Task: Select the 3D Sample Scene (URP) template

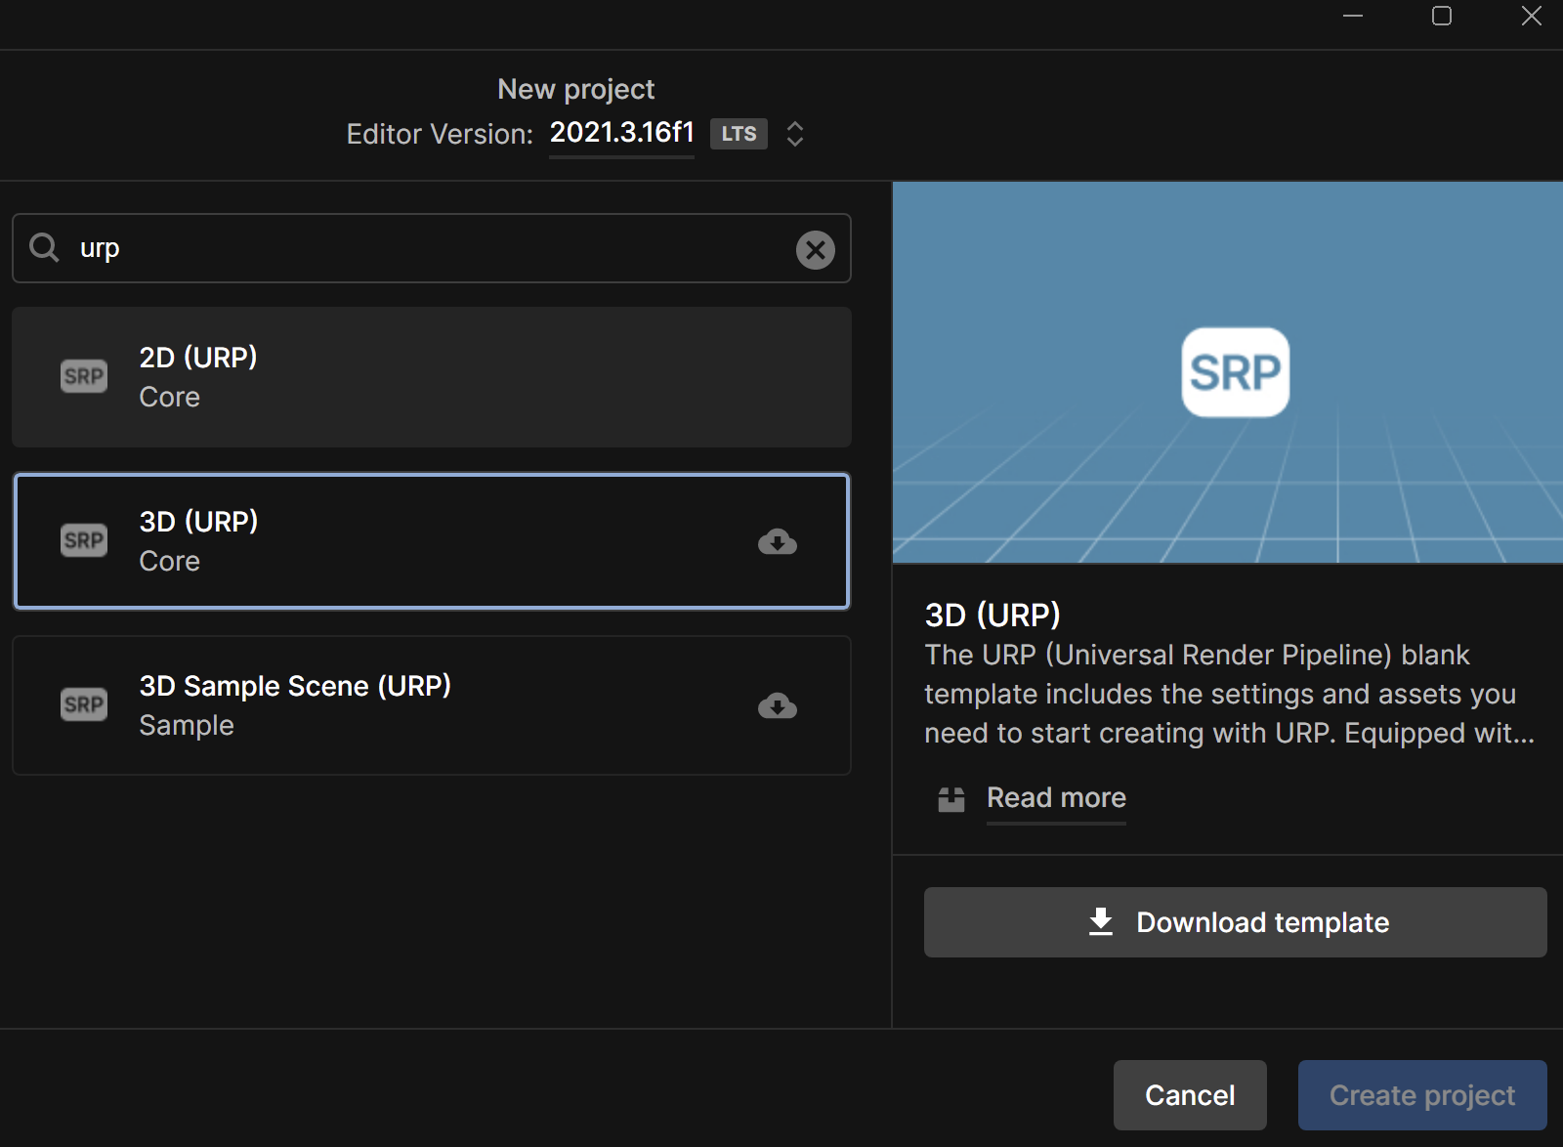Action: click(x=431, y=705)
